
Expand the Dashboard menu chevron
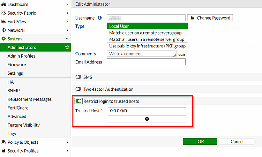point(67,4)
